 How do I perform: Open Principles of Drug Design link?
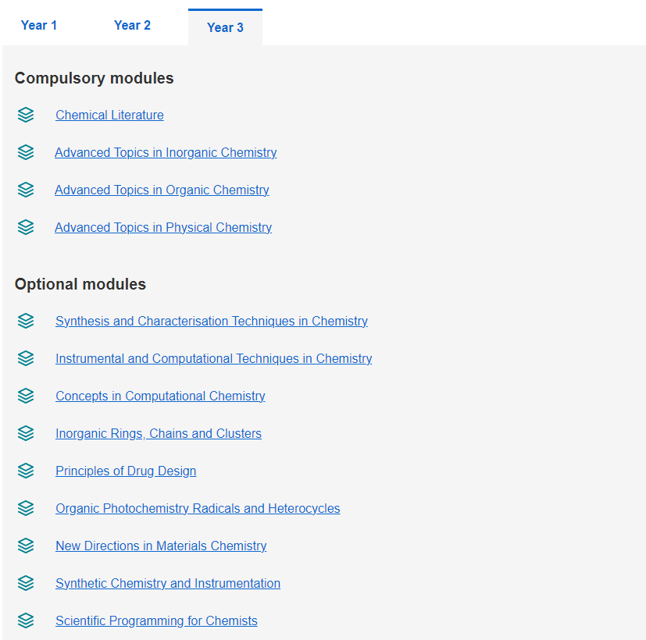[x=126, y=471]
